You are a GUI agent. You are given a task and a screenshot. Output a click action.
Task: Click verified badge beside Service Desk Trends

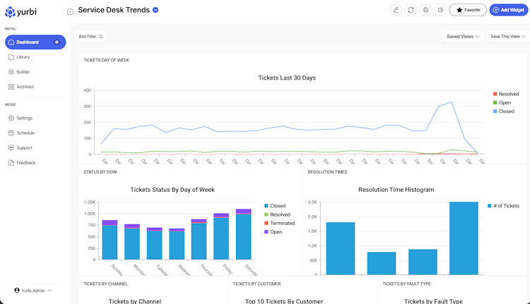tap(155, 10)
